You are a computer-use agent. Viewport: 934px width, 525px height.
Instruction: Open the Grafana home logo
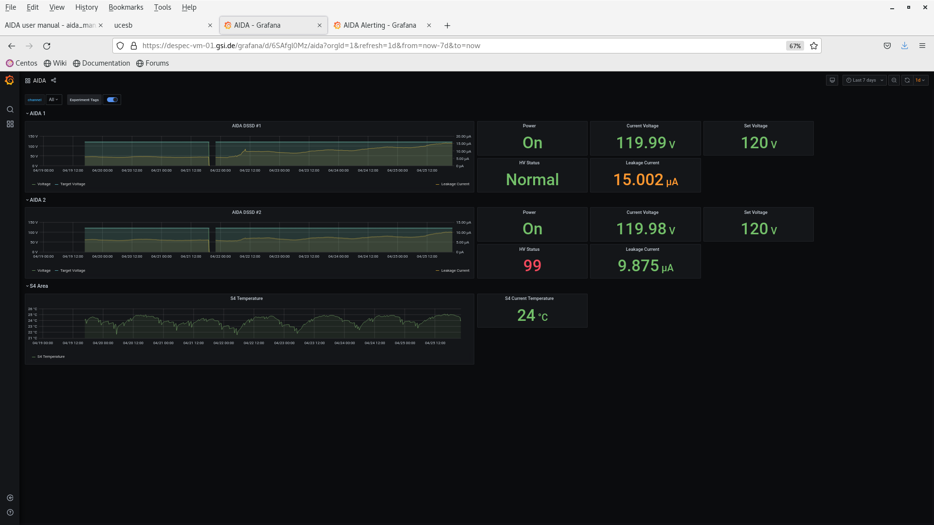pos(9,80)
